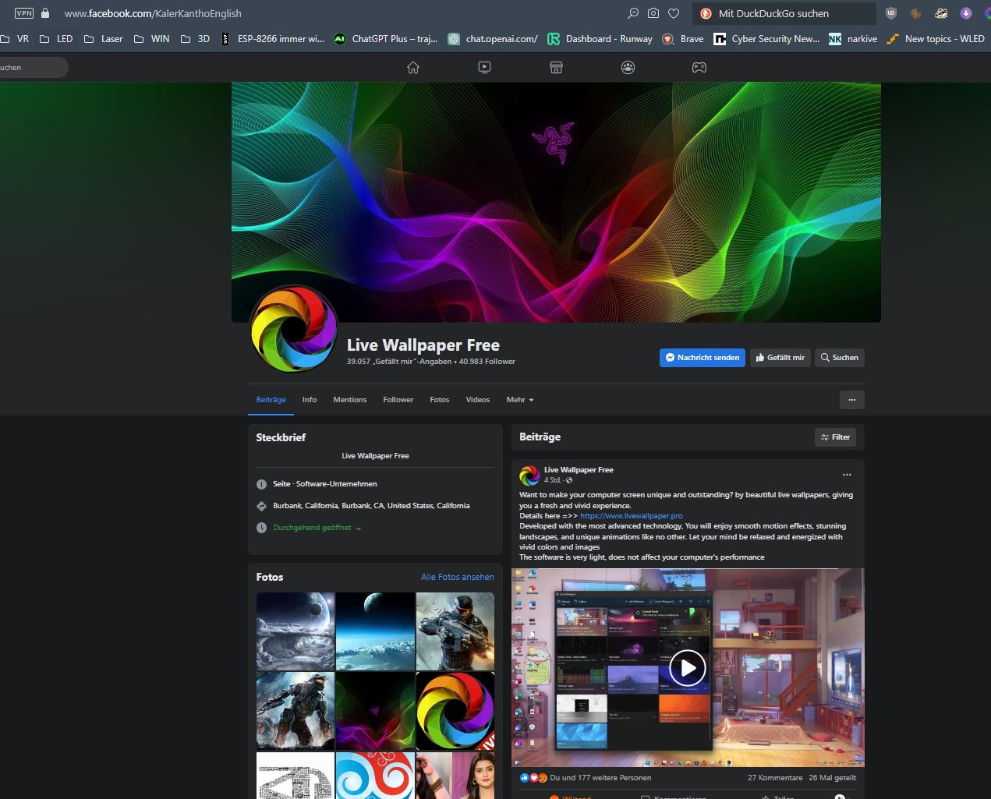Click the Gefällt mir like button
Image resolution: width=991 pixels, height=799 pixels.
coord(780,358)
